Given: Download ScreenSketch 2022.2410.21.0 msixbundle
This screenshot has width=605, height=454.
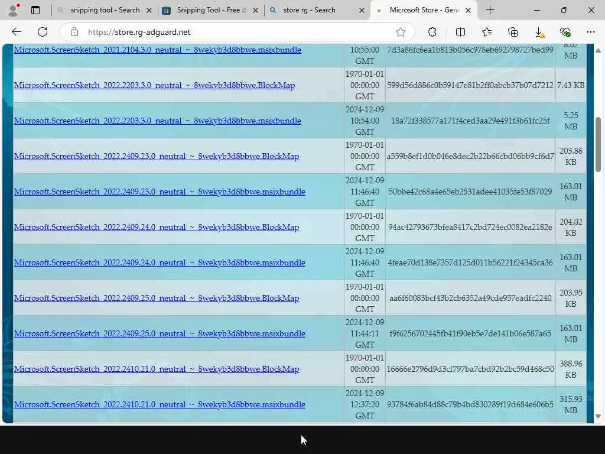Looking at the screenshot, I should (x=160, y=404).
